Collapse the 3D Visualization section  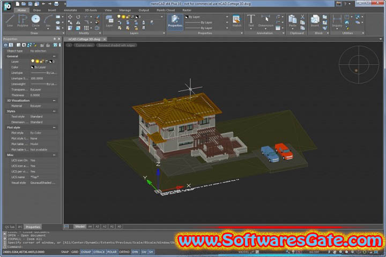tap(54, 101)
